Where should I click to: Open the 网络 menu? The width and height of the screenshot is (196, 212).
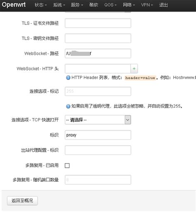coord(129,5)
